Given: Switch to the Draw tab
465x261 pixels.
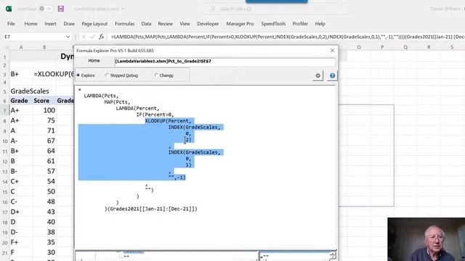Looking at the screenshot, I should pos(69,24).
